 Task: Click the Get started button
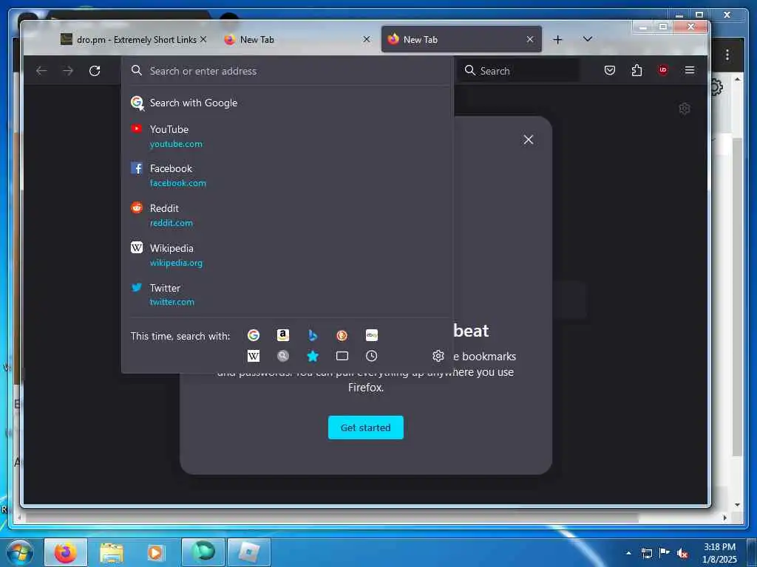[x=365, y=427]
